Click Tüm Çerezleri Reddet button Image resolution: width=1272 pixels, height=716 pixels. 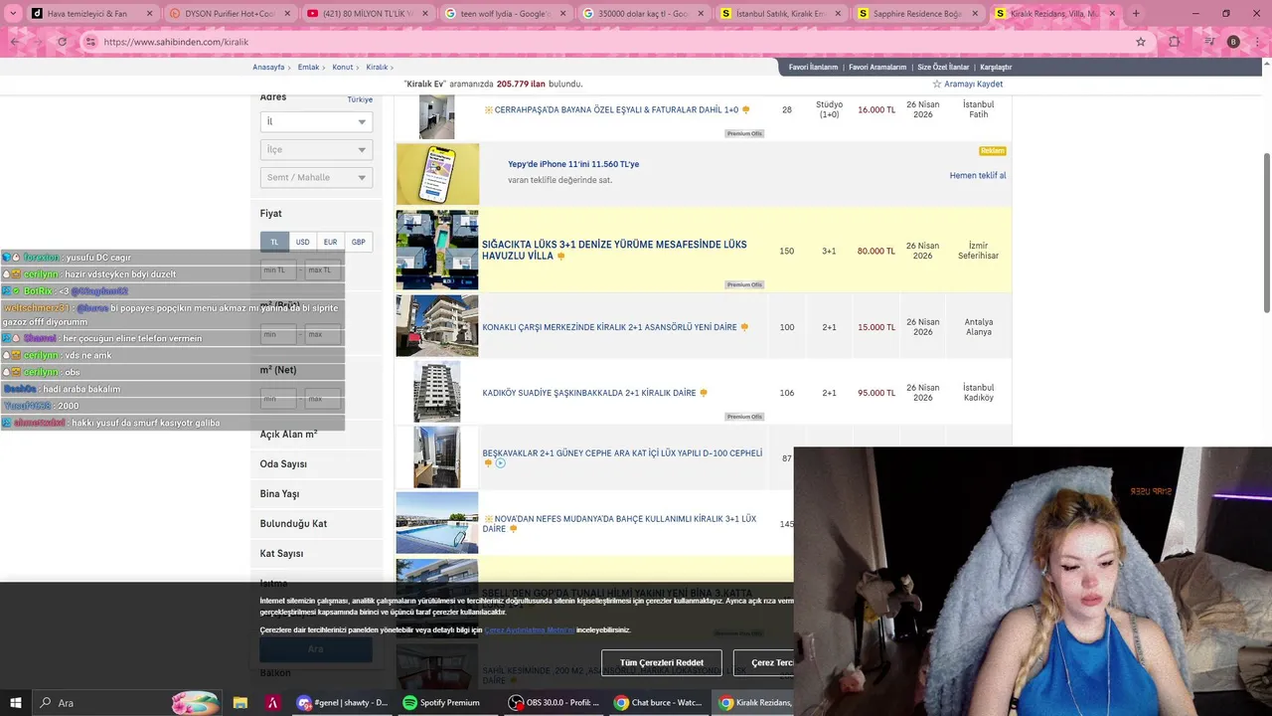pyautogui.click(x=662, y=662)
